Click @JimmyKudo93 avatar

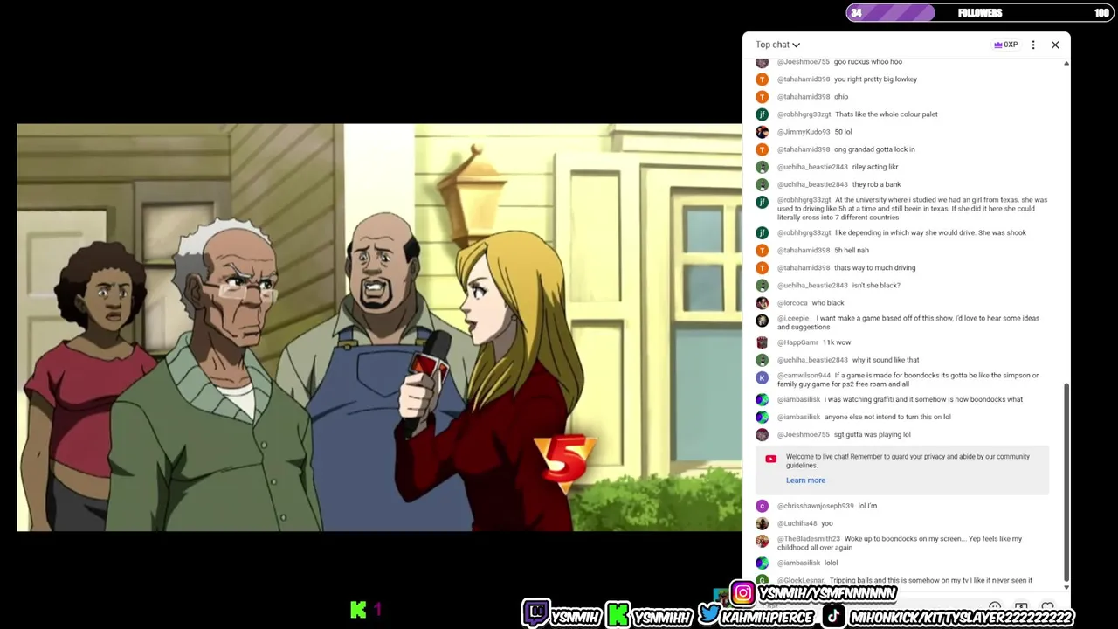tap(762, 132)
